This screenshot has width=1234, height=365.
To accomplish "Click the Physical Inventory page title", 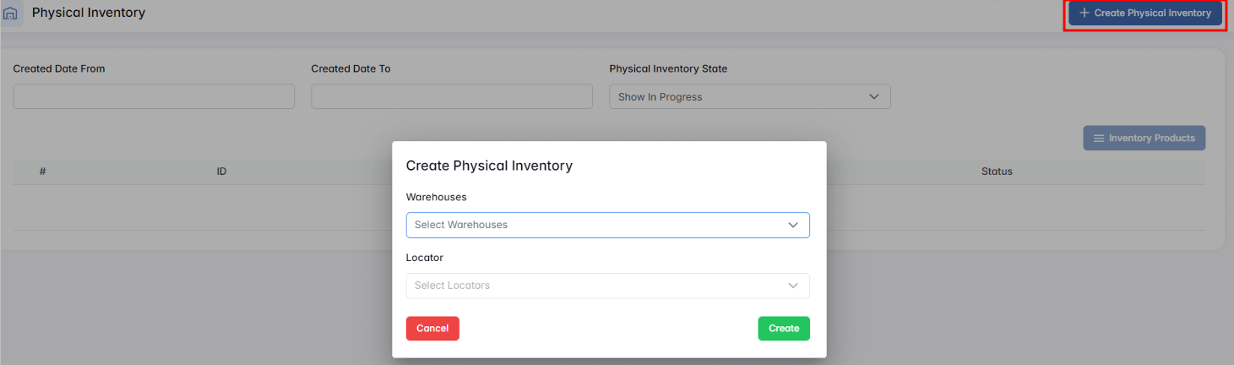I will click(x=89, y=13).
